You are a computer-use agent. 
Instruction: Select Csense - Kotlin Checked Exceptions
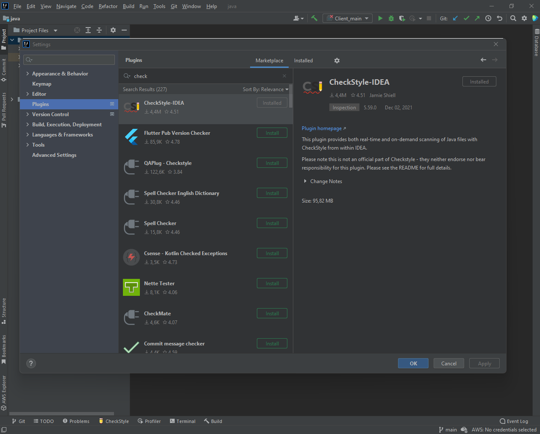click(206, 258)
